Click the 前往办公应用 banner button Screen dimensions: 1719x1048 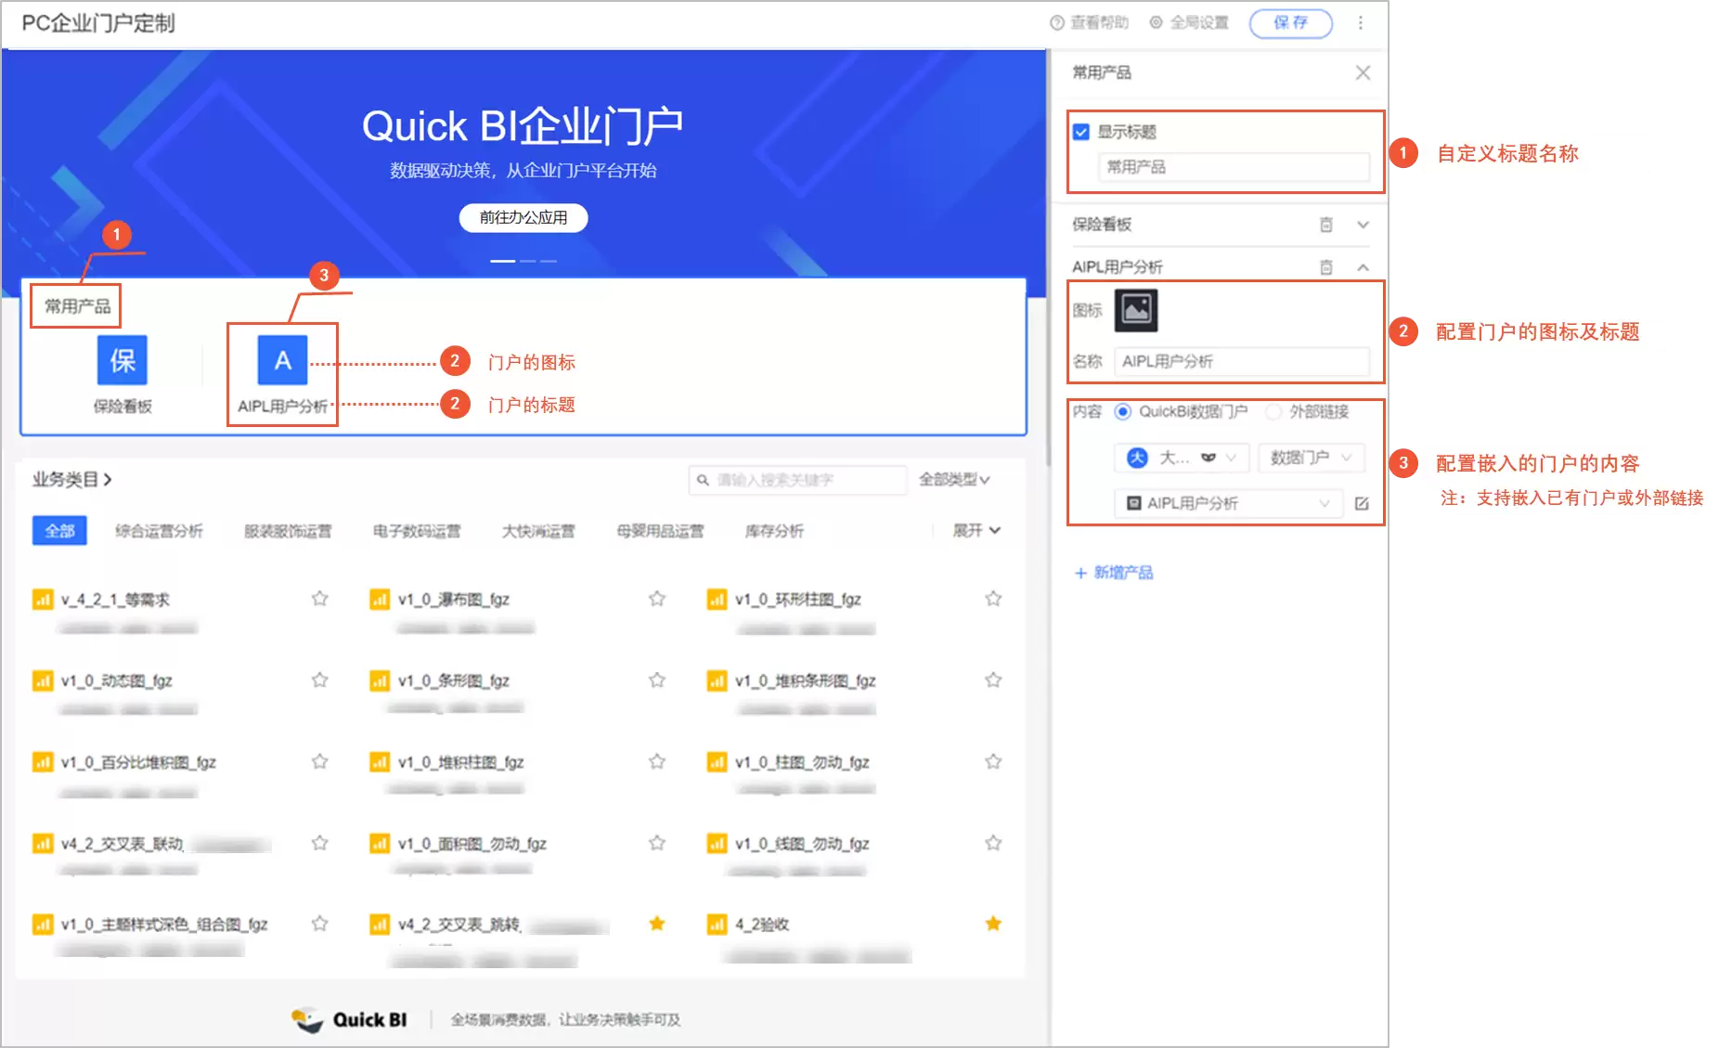pyautogui.click(x=523, y=218)
